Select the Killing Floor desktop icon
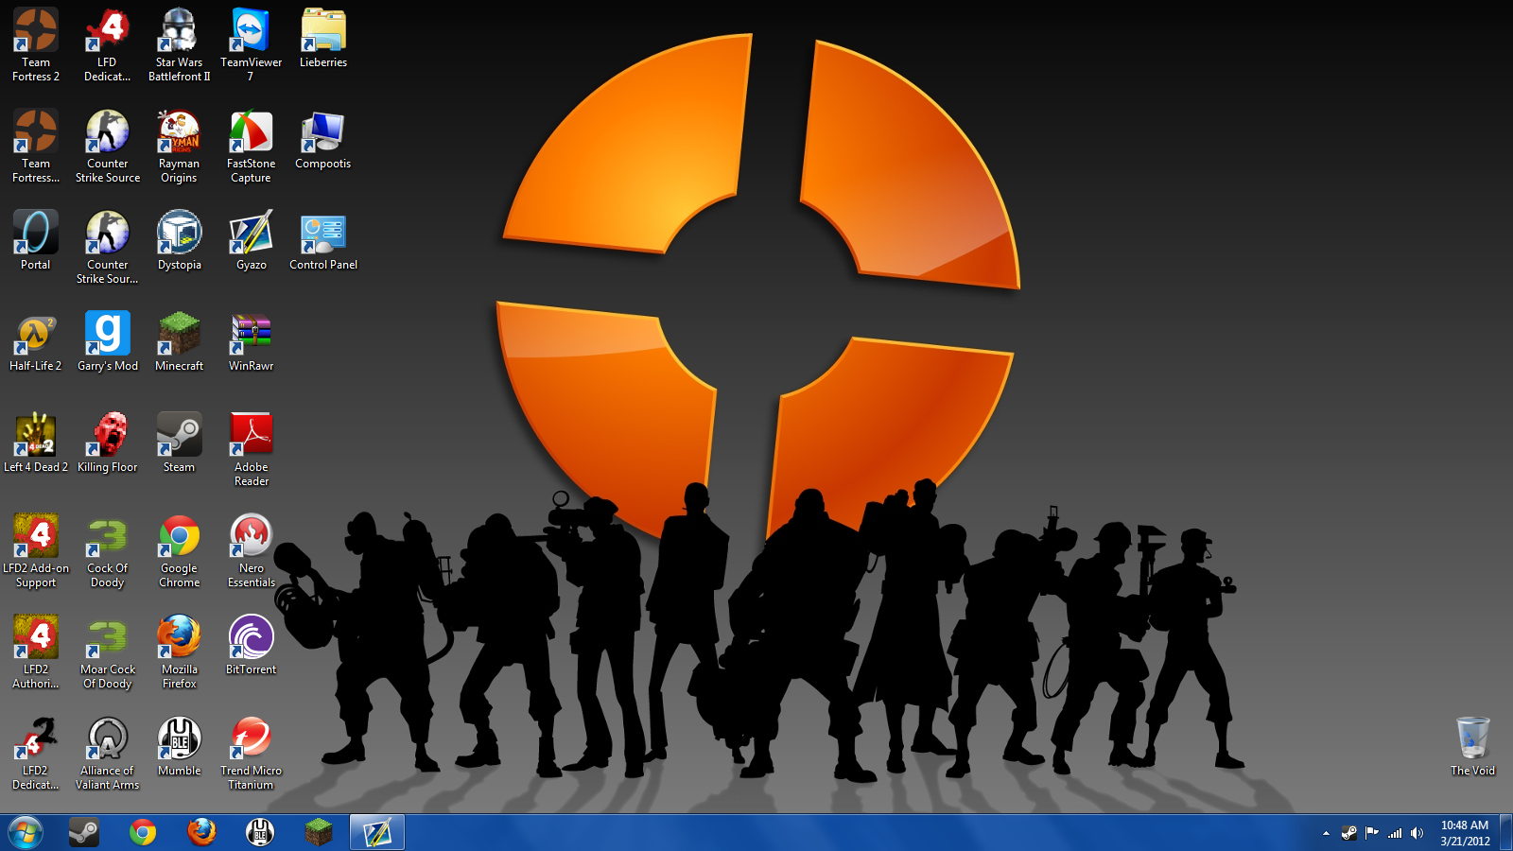 click(108, 443)
